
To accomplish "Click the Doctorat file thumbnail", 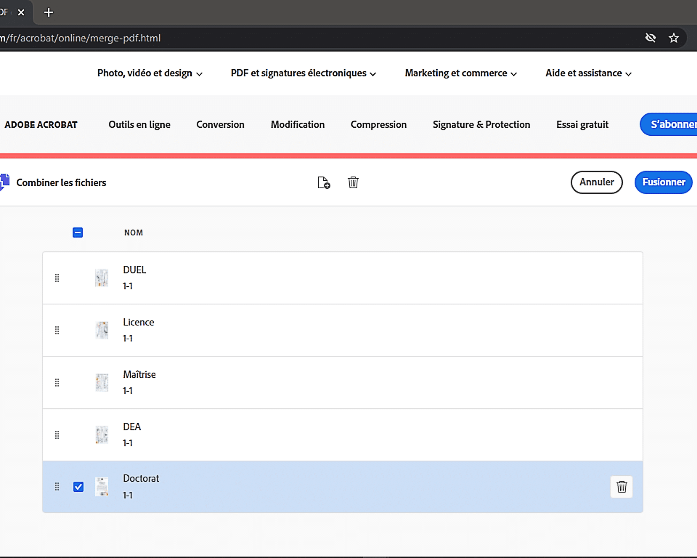I will click(102, 487).
